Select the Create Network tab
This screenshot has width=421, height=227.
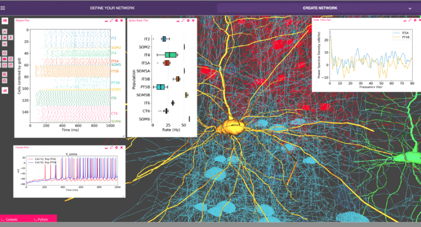320,8
